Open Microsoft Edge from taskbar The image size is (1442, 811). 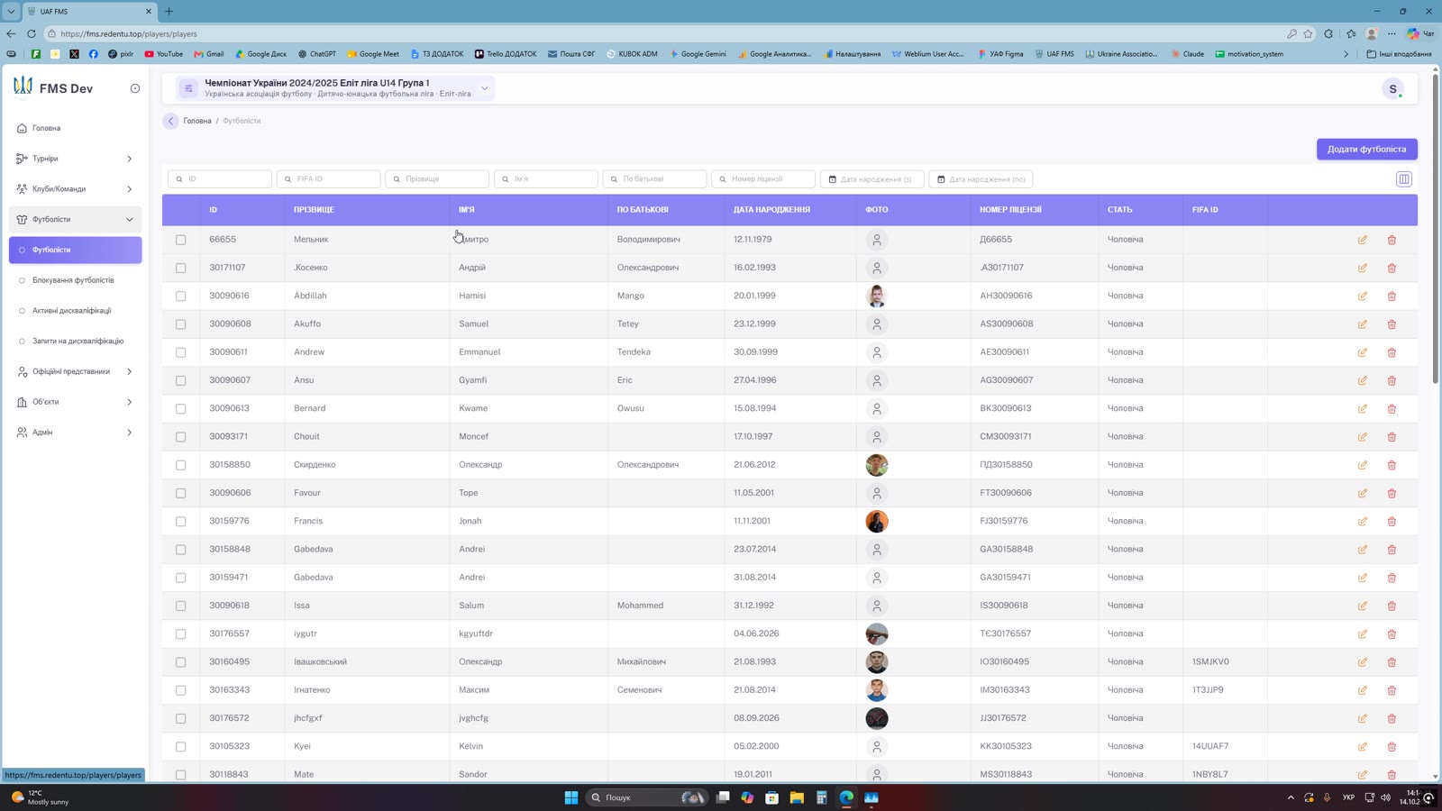845,797
